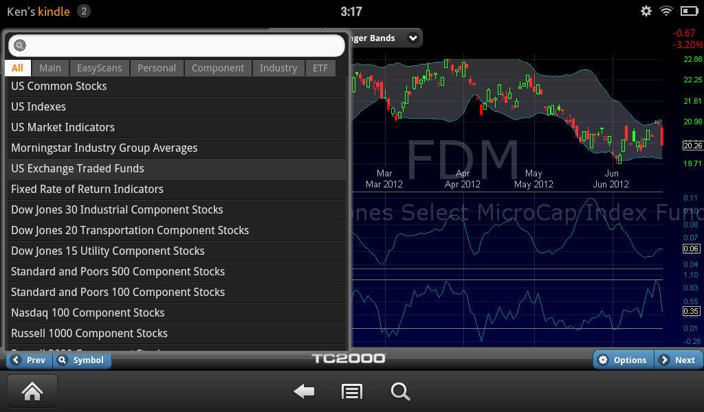
Task: Open the menu list icon at bottom
Action: click(351, 391)
